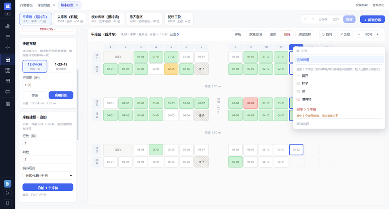Open the settings gear sidebar icon

(x=8, y=104)
